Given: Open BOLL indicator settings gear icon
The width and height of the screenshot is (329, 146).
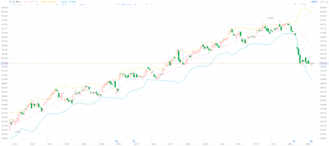Looking at the screenshot, I should 10,2.
